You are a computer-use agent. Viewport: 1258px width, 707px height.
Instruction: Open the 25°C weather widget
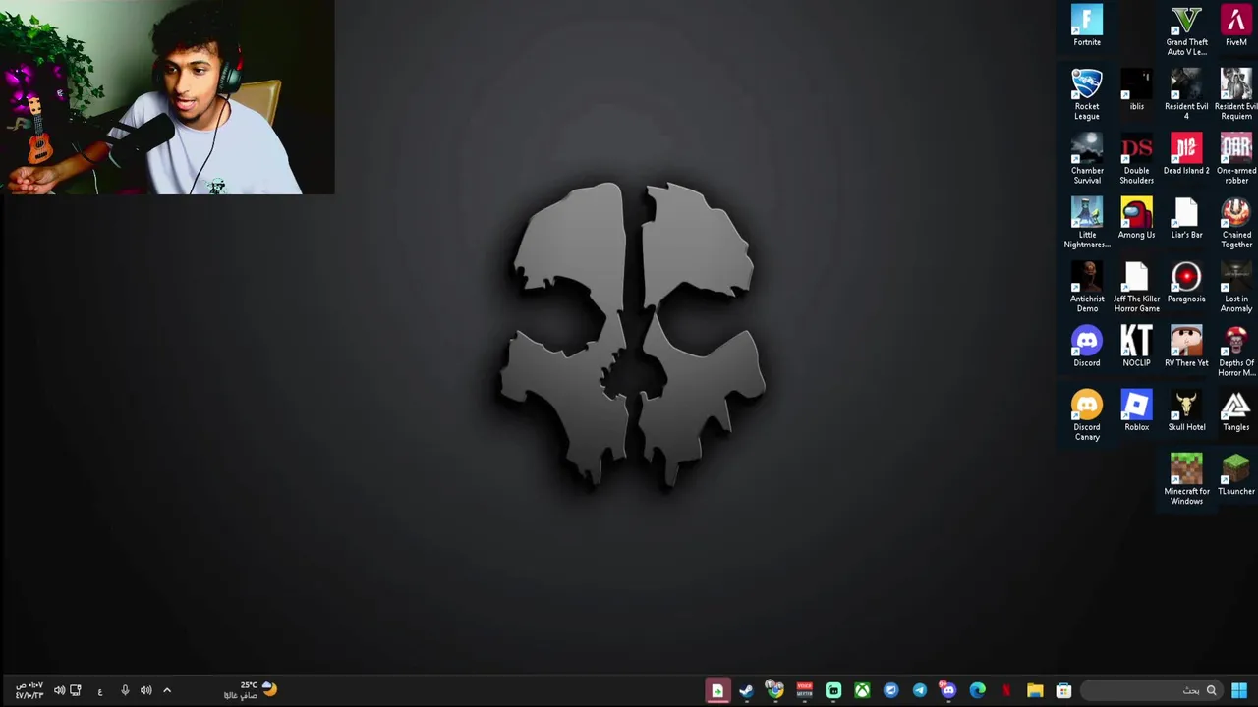[251, 690]
